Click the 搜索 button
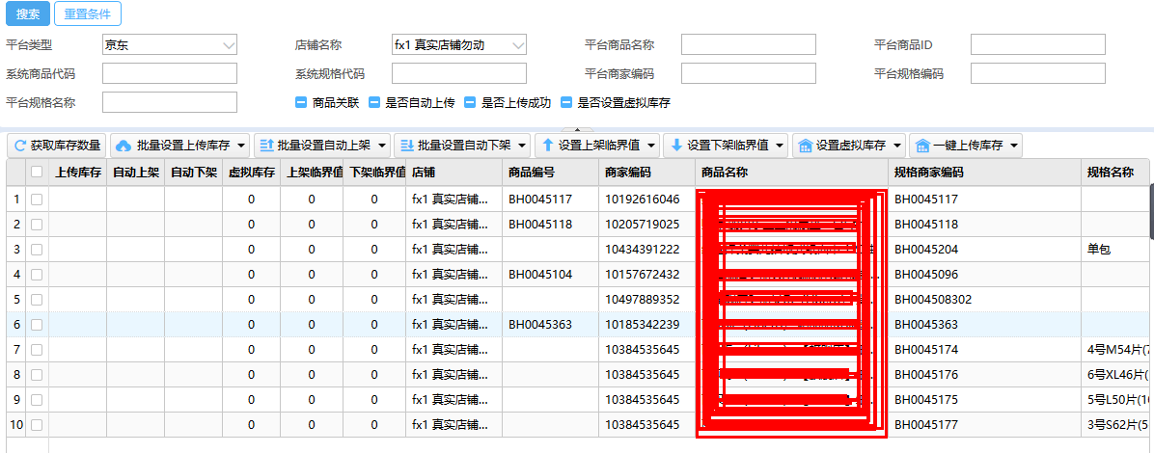 pos(27,13)
